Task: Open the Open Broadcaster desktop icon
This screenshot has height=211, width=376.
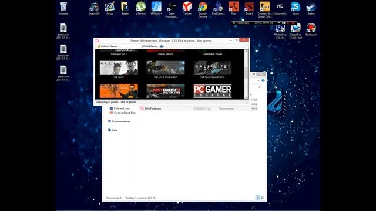Action: pos(172,9)
